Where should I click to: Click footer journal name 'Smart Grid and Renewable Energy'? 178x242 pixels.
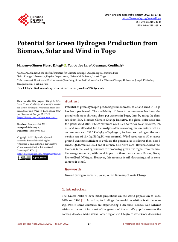pyautogui.click(x=142, y=224)
